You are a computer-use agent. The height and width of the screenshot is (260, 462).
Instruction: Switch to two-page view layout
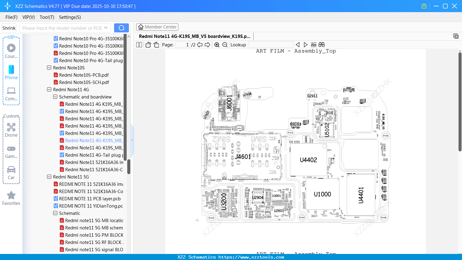pos(139,45)
